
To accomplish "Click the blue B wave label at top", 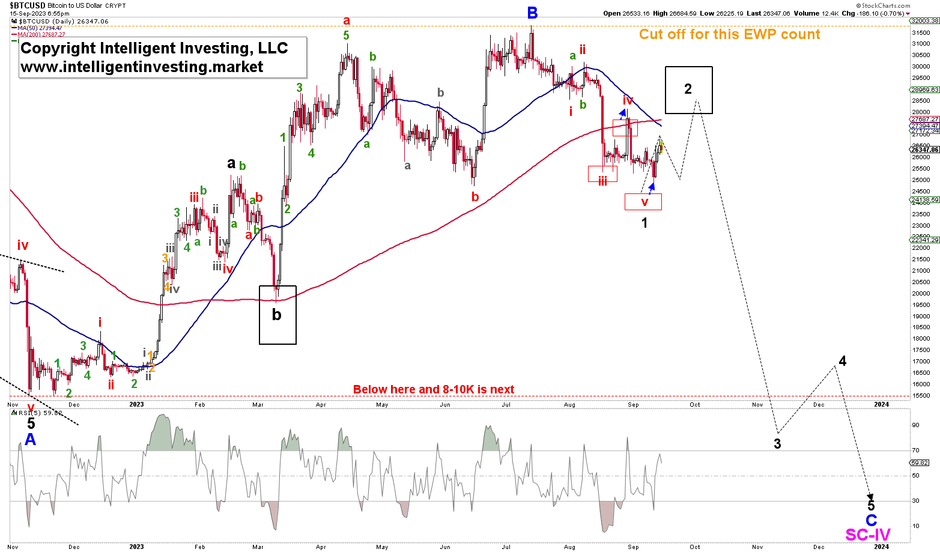I will point(532,13).
